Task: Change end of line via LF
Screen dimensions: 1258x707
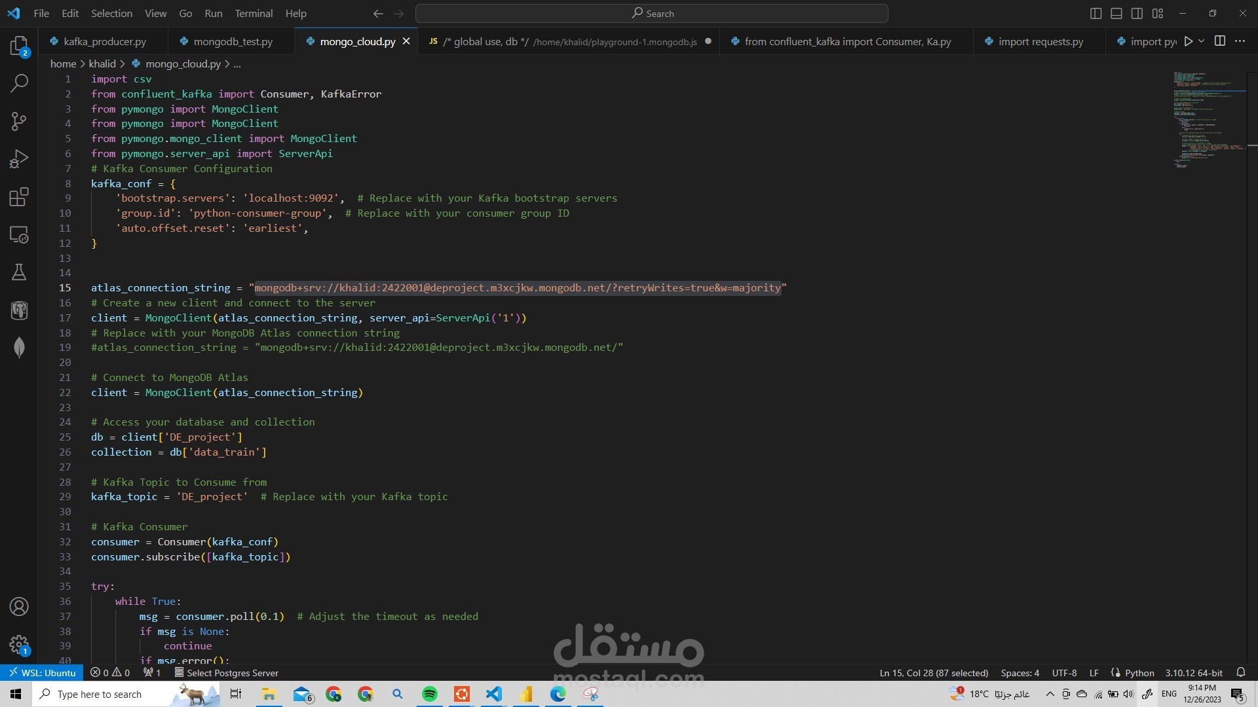Action: (x=1094, y=672)
